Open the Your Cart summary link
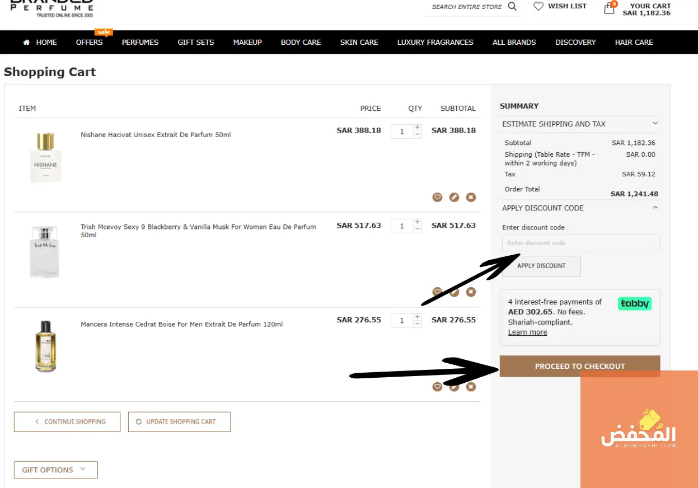Viewport: 698px width, 488px height. click(647, 10)
